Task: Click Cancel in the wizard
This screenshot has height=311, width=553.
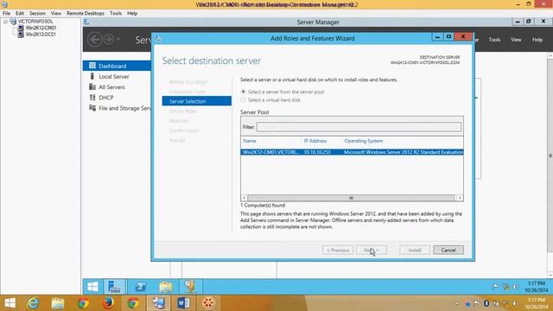Action: pos(448,250)
